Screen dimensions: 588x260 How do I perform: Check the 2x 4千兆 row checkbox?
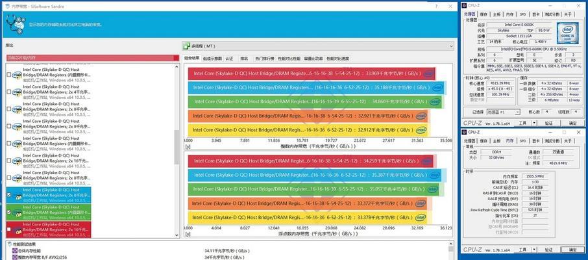tap(8, 92)
